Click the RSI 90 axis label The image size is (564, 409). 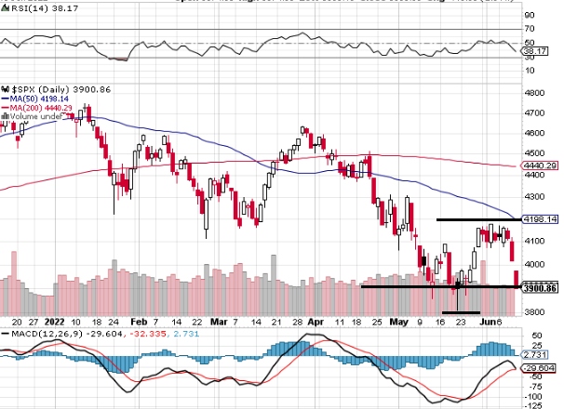click(530, 15)
